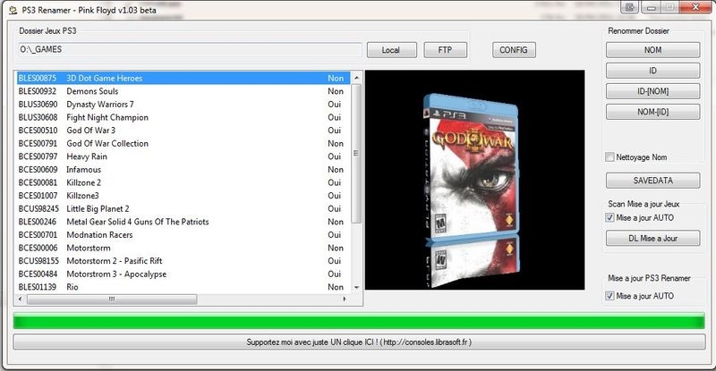Select the Modnation Racers row
Image resolution: width=716 pixels, height=371 pixels.
tap(183, 234)
